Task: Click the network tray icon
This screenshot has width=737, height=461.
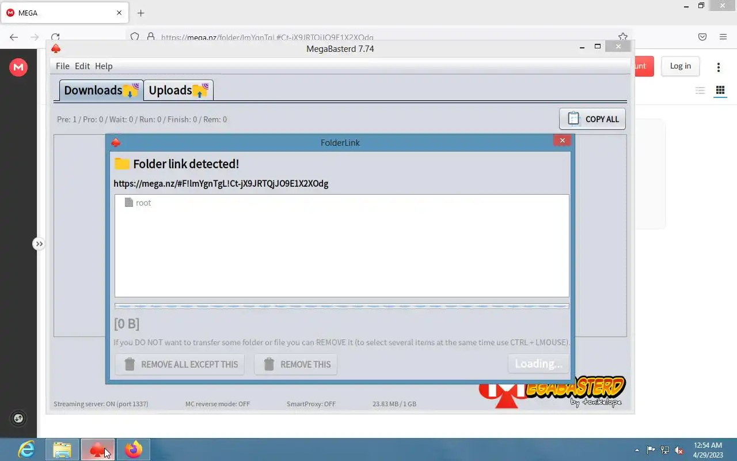Action: tap(665, 450)
